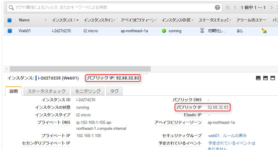Screen dimensions: 278x150
Task: Minimize the details pane with first layout icon
Action: click(x=258, y=78)
